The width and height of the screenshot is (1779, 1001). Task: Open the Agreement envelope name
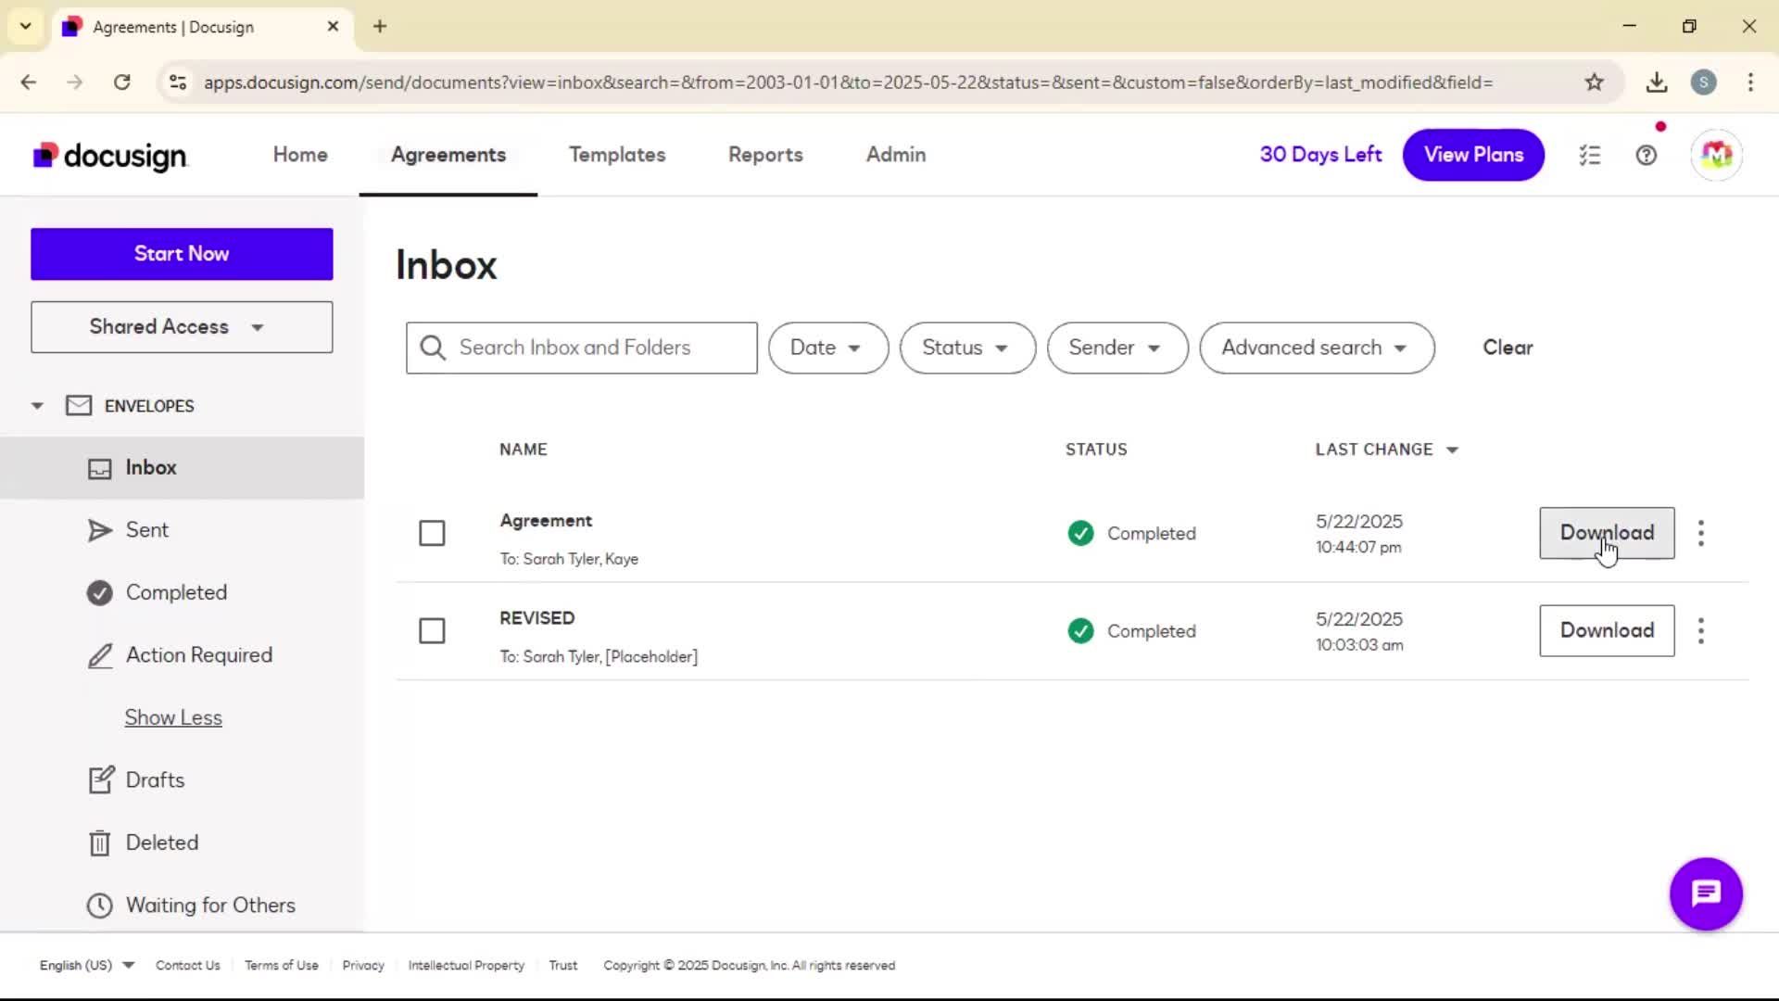pyautogui.click(x=546, y=521)
